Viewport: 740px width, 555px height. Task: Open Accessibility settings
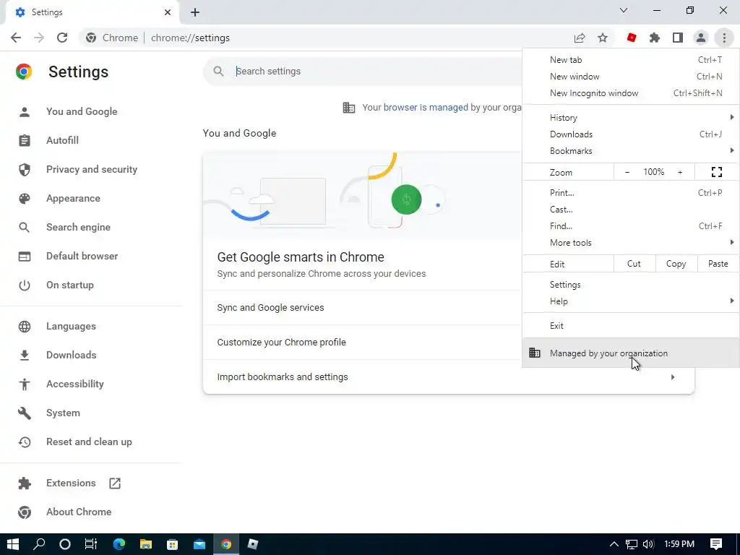[x=74, y=384]
